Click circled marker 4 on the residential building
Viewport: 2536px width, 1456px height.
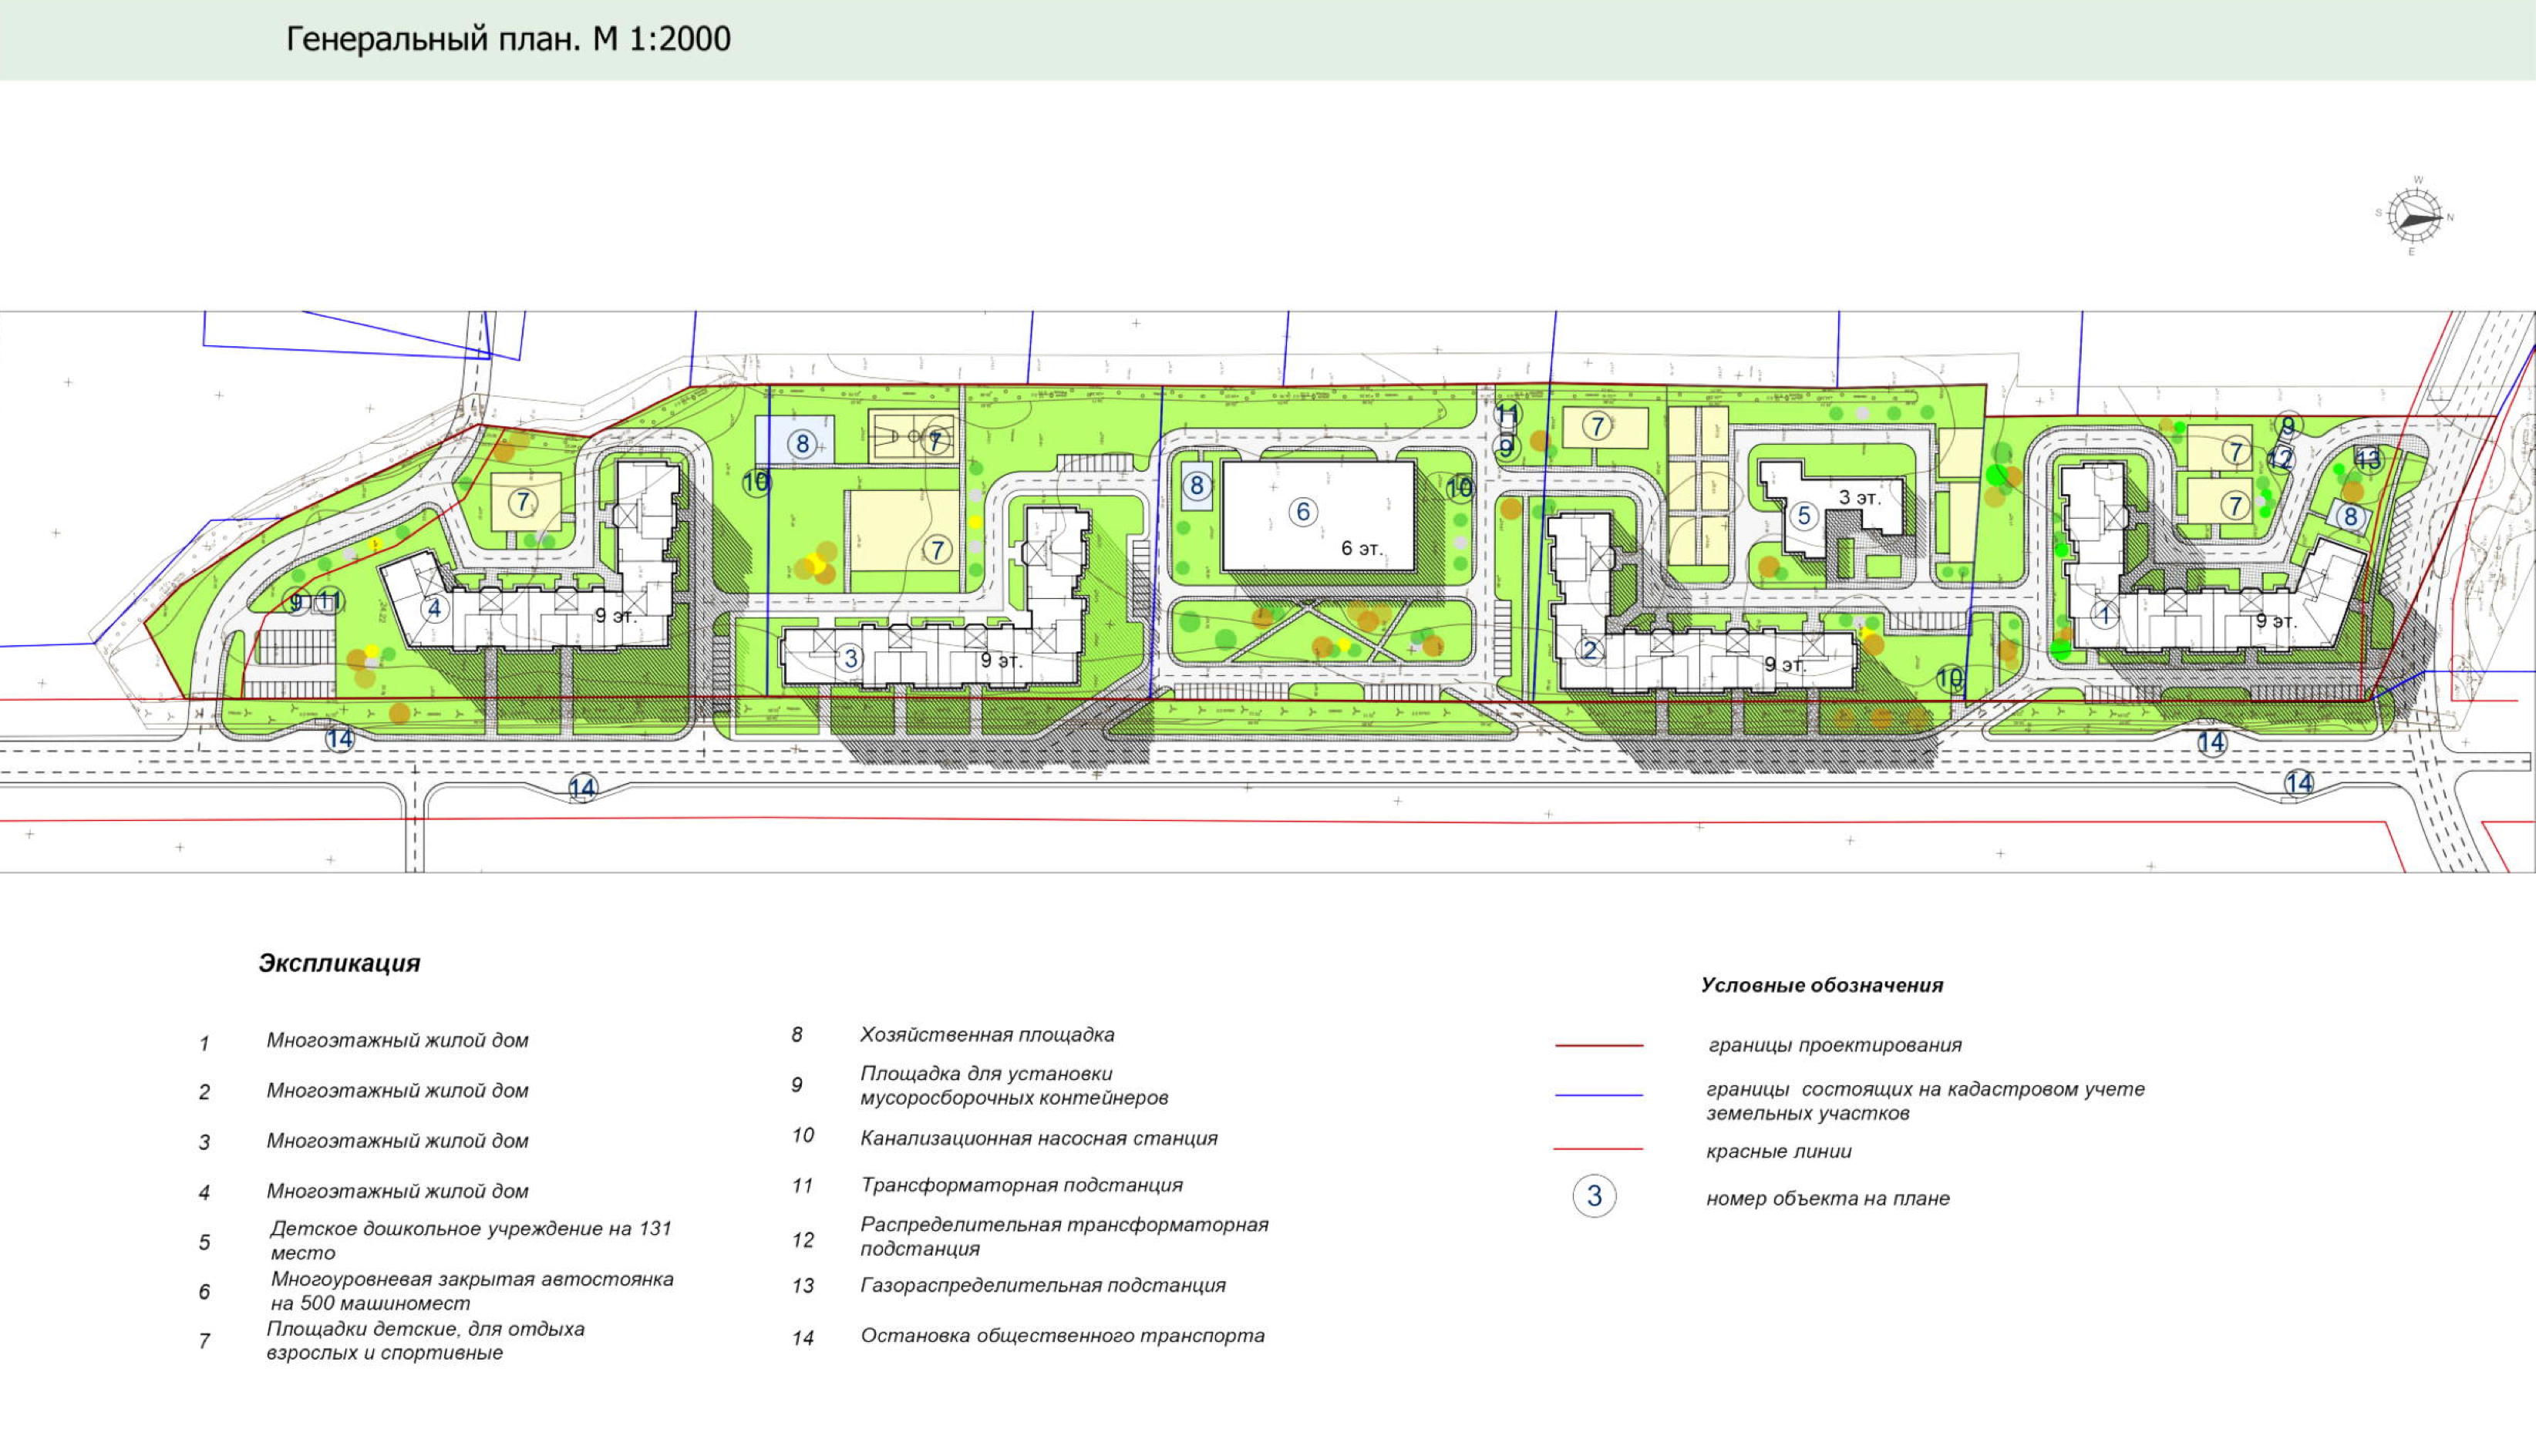[433, 608]
